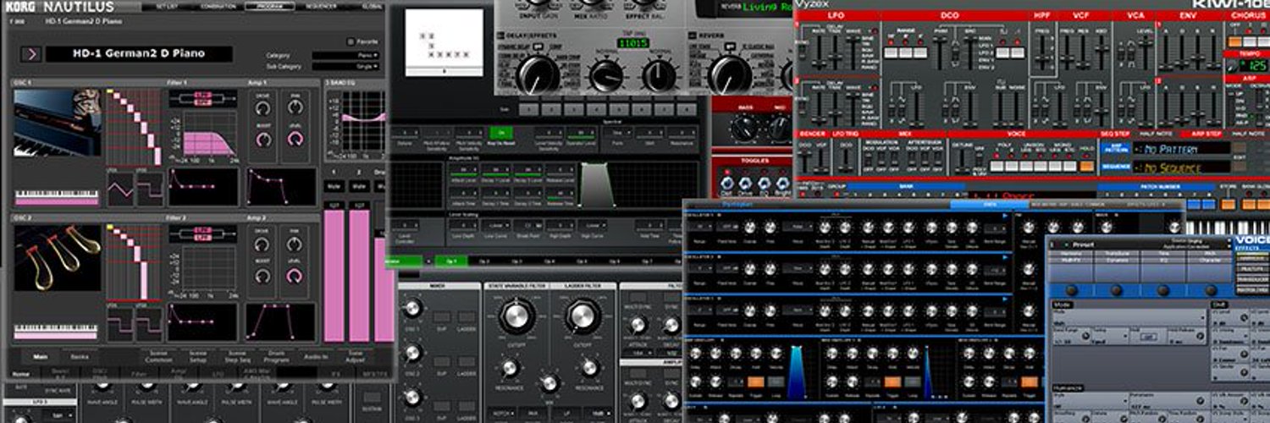The image size is (1270, 423).
Task: Open the Tone Adjust page
Action: 356,357
